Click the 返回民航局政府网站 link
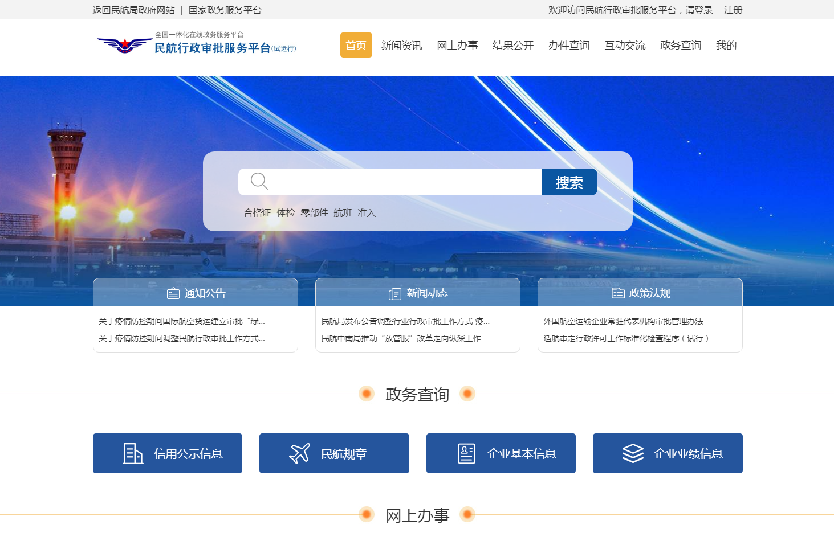The width and height of the screenshot is (834, 545). pos(133,10)
